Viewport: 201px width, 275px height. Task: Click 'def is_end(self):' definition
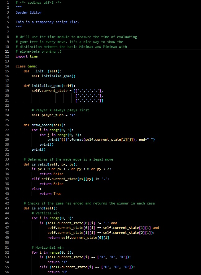40,208
